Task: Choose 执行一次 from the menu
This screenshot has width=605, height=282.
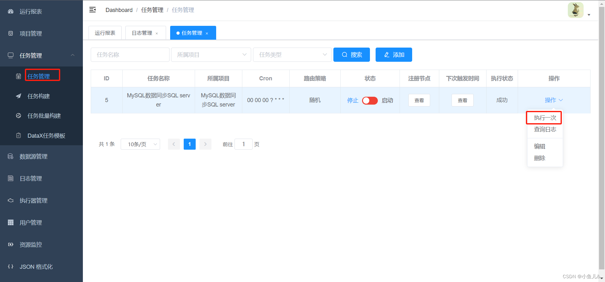Action: tap(545, 118)
